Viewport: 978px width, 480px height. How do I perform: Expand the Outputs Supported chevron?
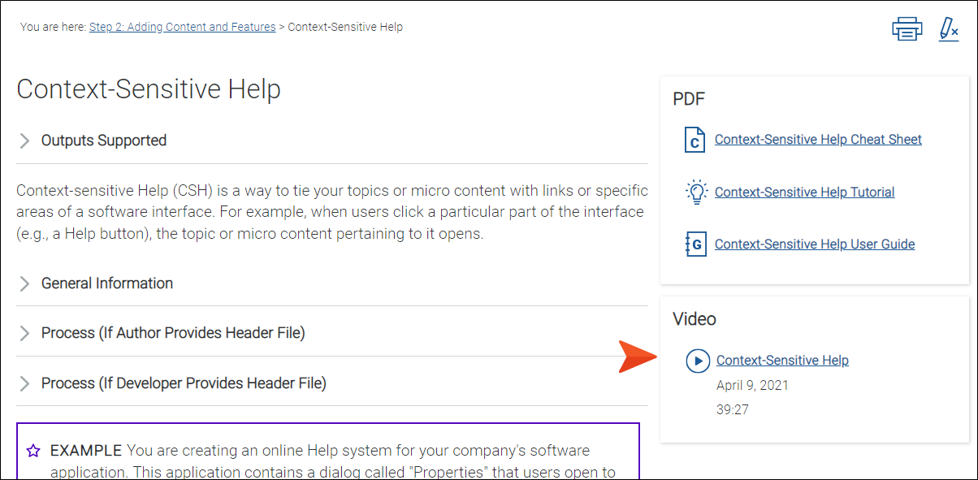[25, 141]
